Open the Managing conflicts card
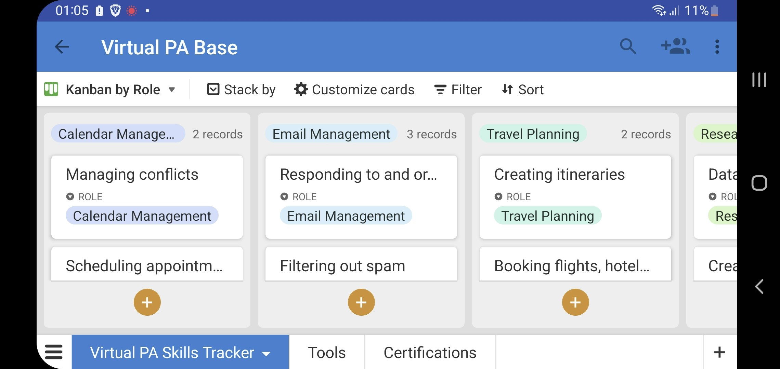The height and width of the screenshot is (369, 780). [x=147, y=197]
